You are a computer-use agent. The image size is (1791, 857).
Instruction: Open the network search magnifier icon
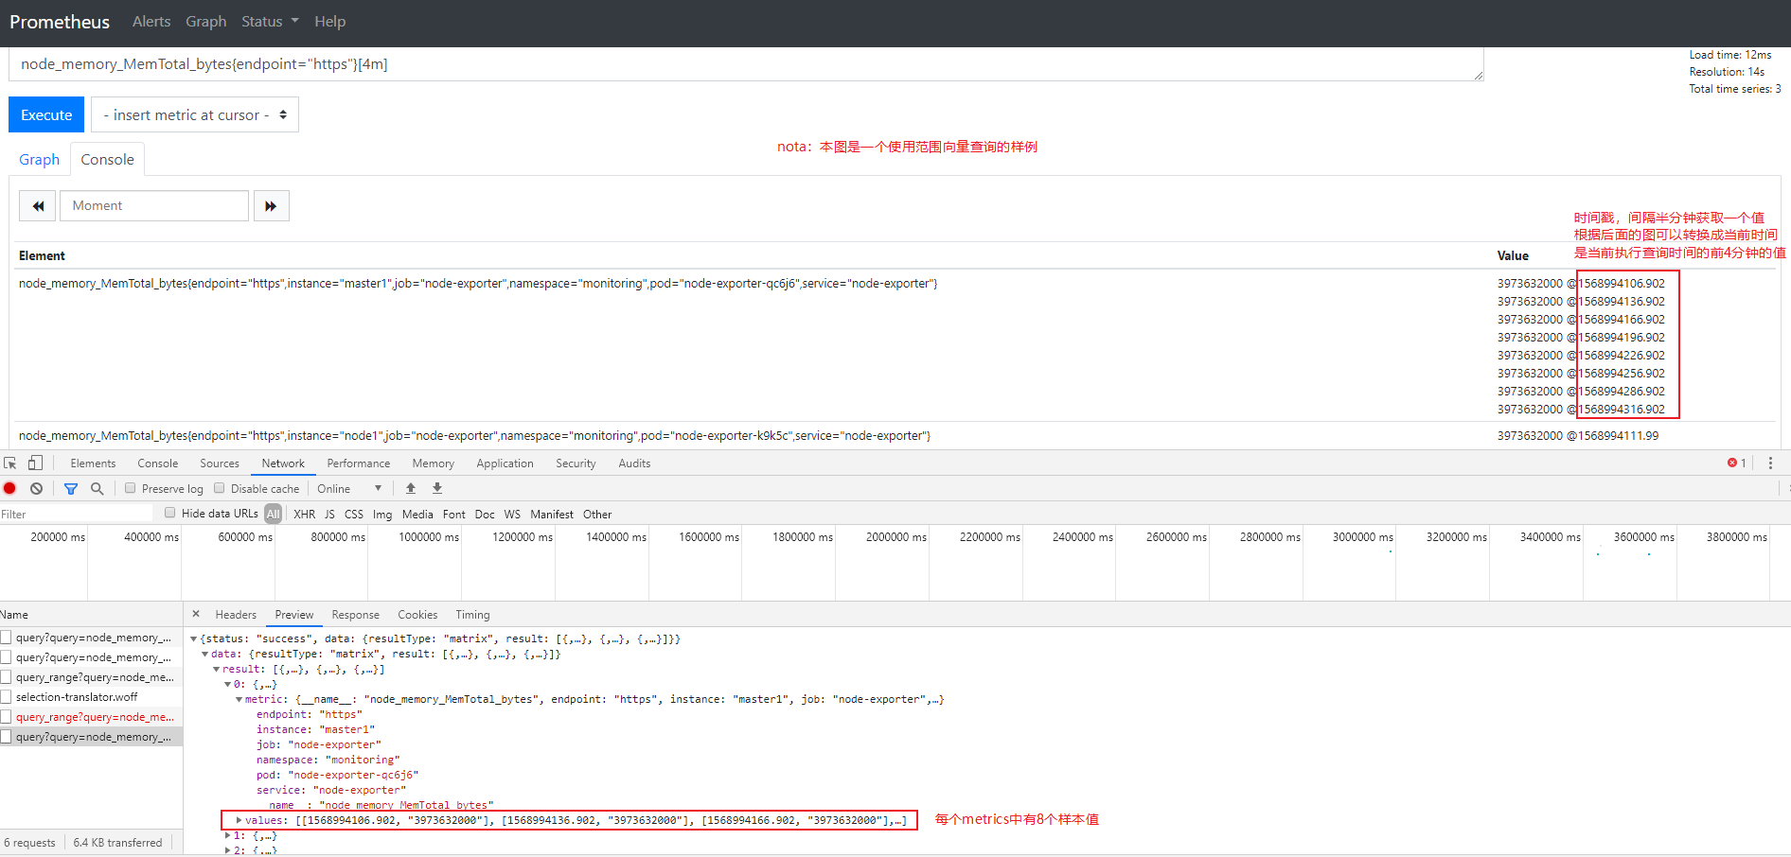97,489
